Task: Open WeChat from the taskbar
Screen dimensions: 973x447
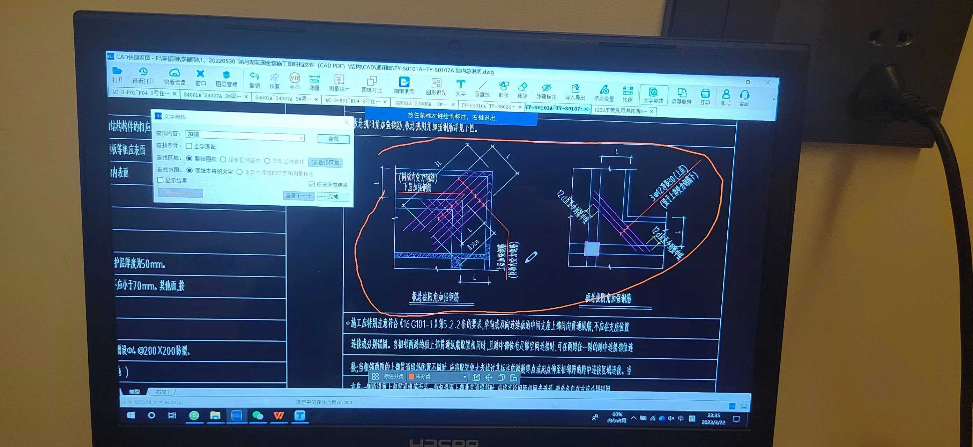Action: point(258,416)
